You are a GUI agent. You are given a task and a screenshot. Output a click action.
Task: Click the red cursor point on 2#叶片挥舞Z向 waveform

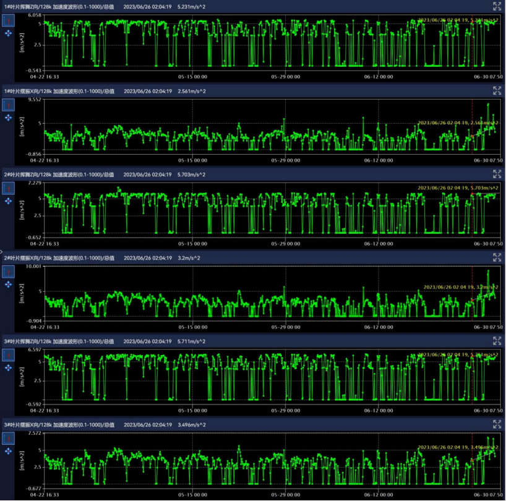[471, 194]
